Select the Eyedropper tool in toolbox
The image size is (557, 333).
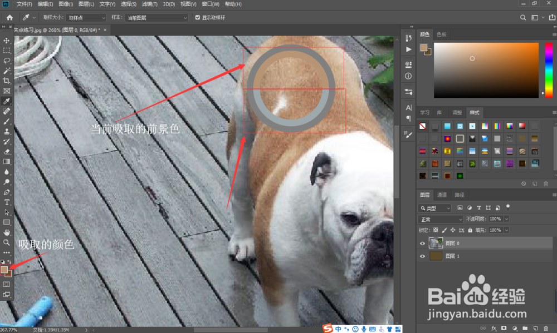tap(6, 101)
